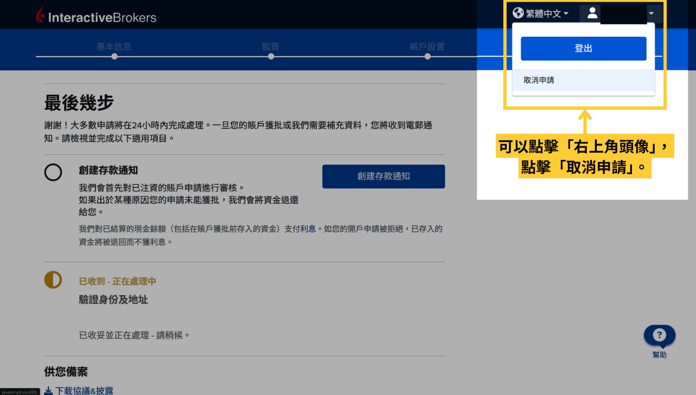Click the 驗證身份及地址 item title
Screen dimensions: 696x395
[x=114, y=300]
